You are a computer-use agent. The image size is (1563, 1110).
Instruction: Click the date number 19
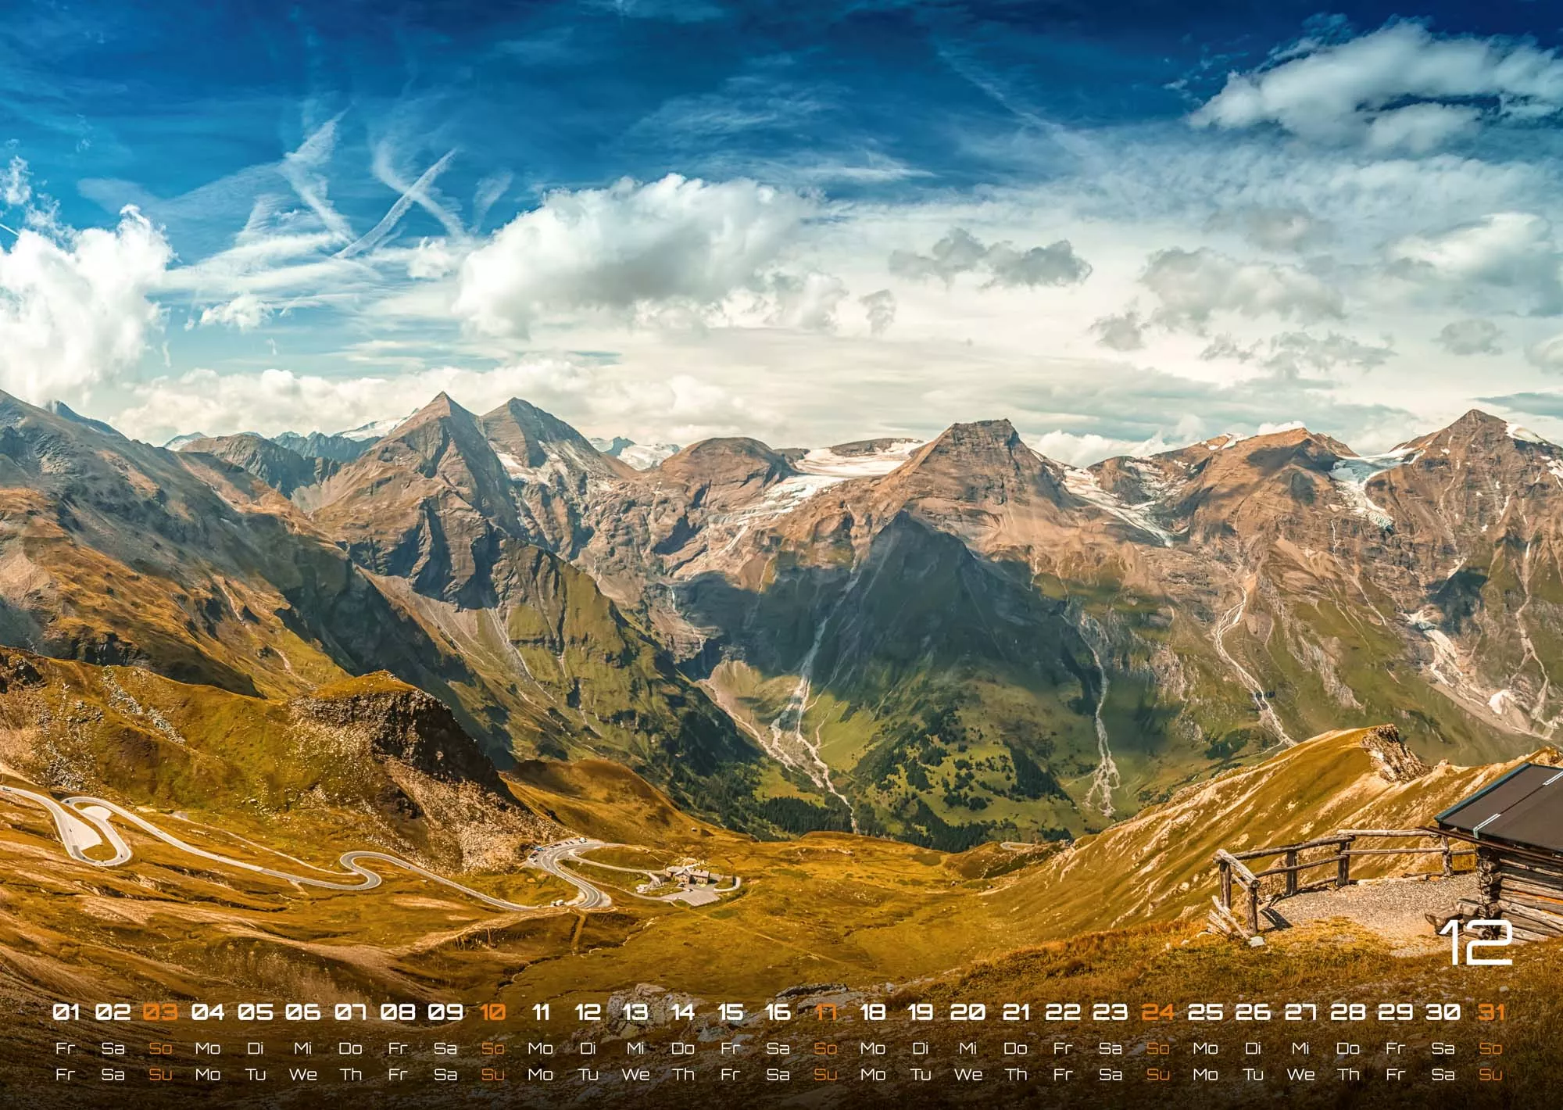tap(921, 1012)
